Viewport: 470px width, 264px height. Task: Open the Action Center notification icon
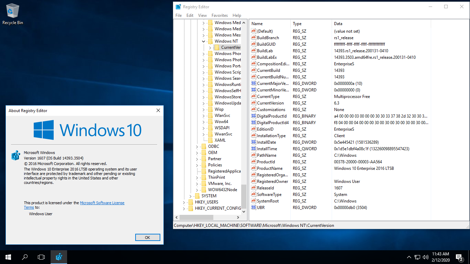(459, 257)
